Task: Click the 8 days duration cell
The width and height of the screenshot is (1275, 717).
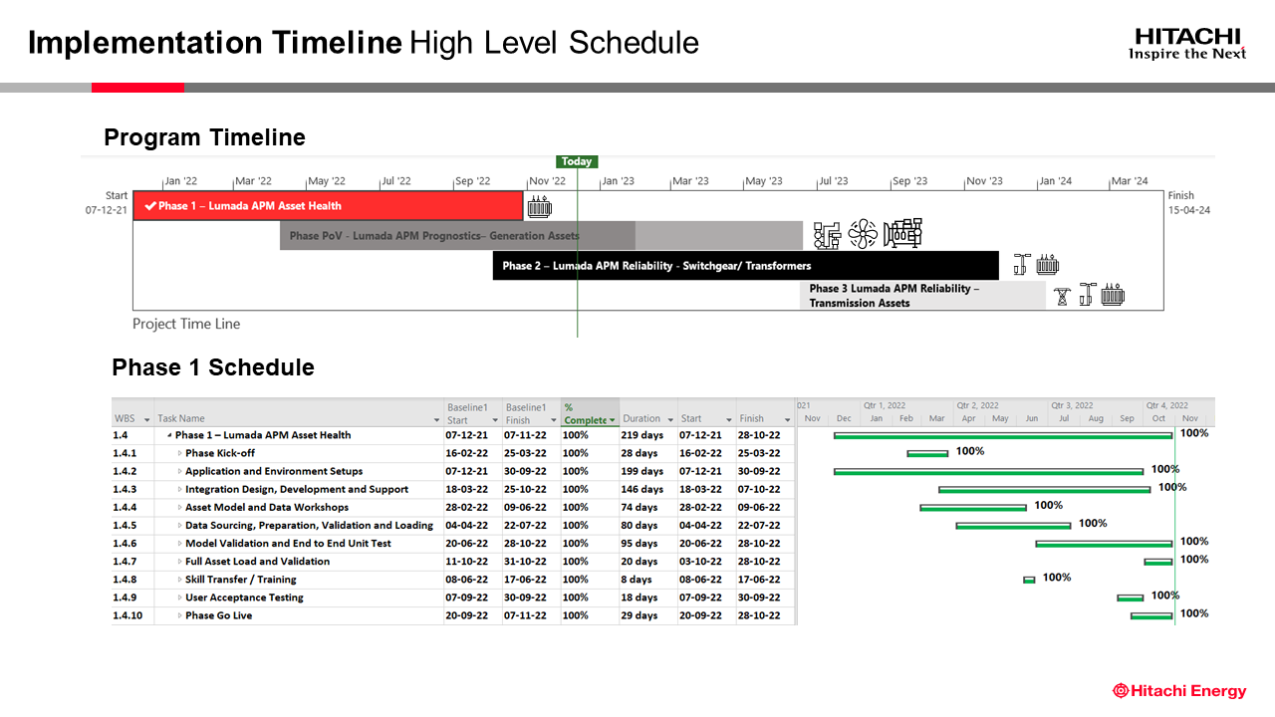Action: tap(647, 580)
